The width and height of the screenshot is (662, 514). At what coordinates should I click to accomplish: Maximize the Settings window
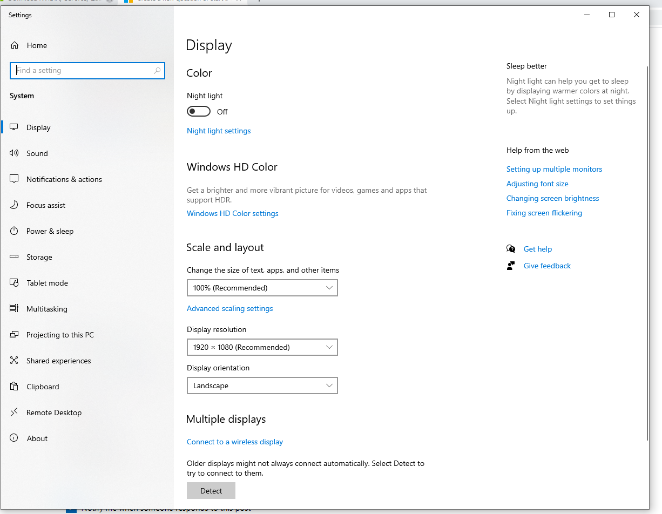tap(612, 15)
